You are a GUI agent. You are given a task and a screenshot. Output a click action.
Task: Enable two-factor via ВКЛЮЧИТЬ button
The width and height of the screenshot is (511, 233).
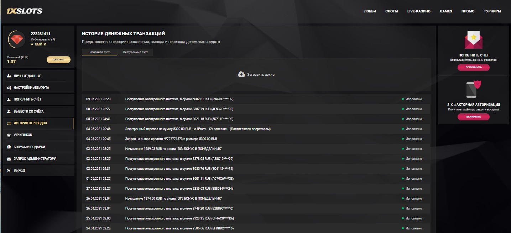pyautogui.click(x=473, y=116)
